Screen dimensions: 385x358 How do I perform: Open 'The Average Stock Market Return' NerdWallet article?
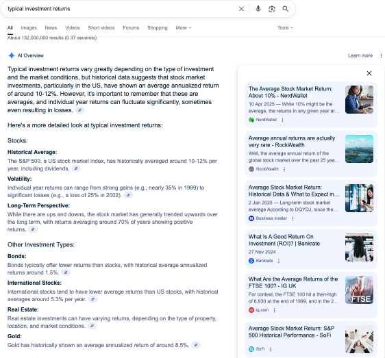[x=290, y=92]
